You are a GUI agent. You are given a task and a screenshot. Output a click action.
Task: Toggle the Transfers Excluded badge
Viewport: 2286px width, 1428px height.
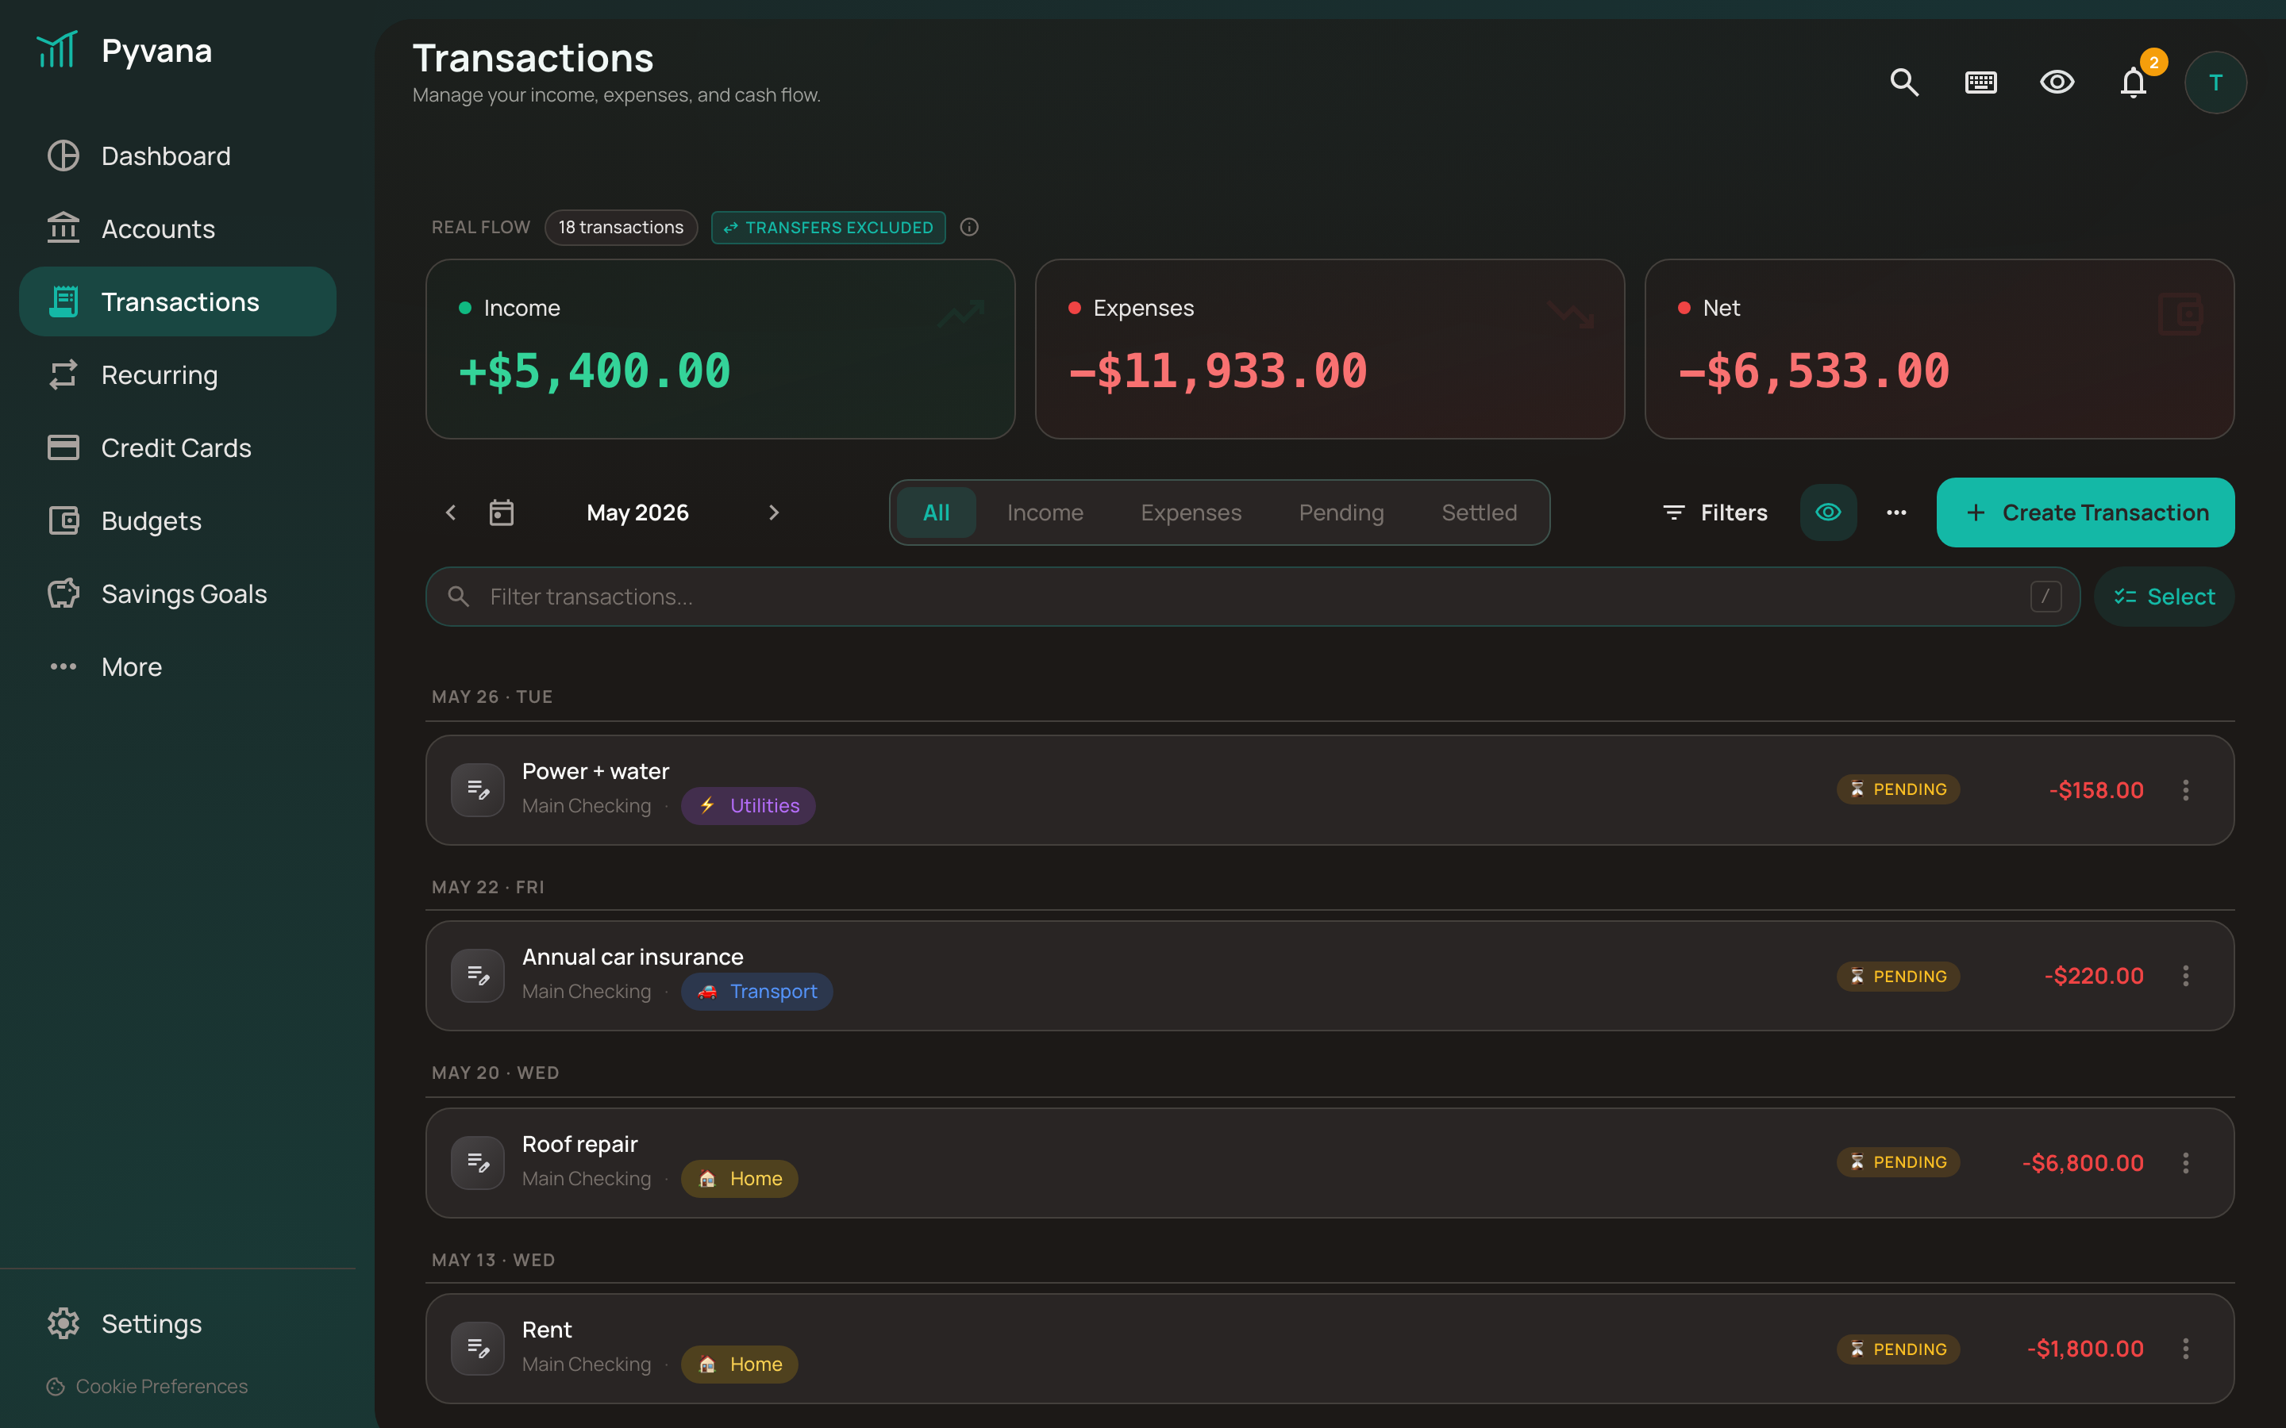[x=828, y=228]
